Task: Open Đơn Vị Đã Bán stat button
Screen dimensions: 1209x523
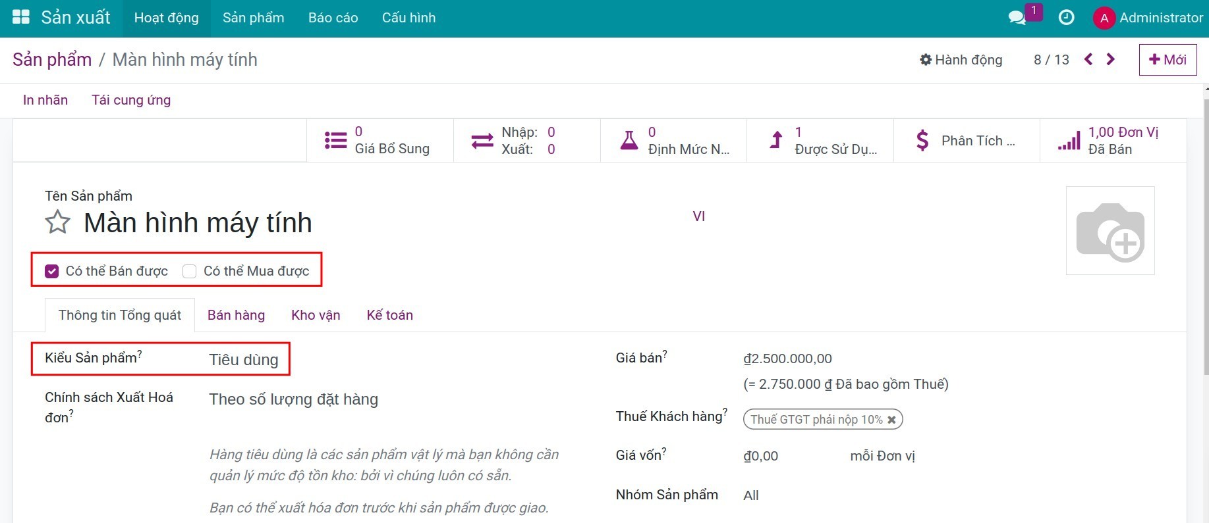Action: 1113,140
